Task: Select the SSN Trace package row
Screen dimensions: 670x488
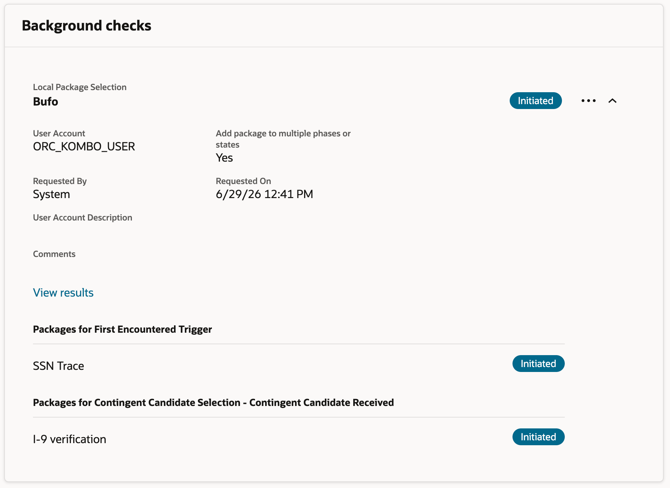Action: click(299, 365)
